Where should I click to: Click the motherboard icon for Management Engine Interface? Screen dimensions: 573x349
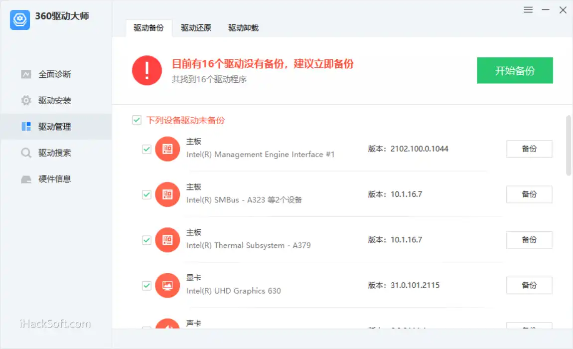[x=167, y=149]
